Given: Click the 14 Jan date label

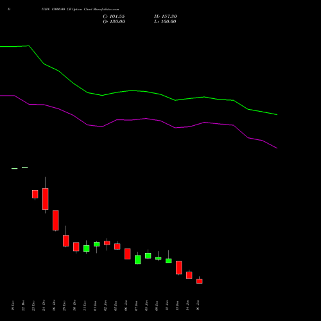Looking at the screenshot, I should (x=187, y=306).
